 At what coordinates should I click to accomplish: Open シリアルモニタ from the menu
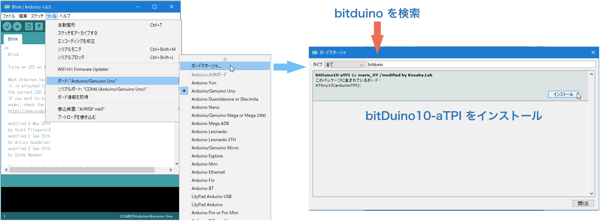click(113, 49)
